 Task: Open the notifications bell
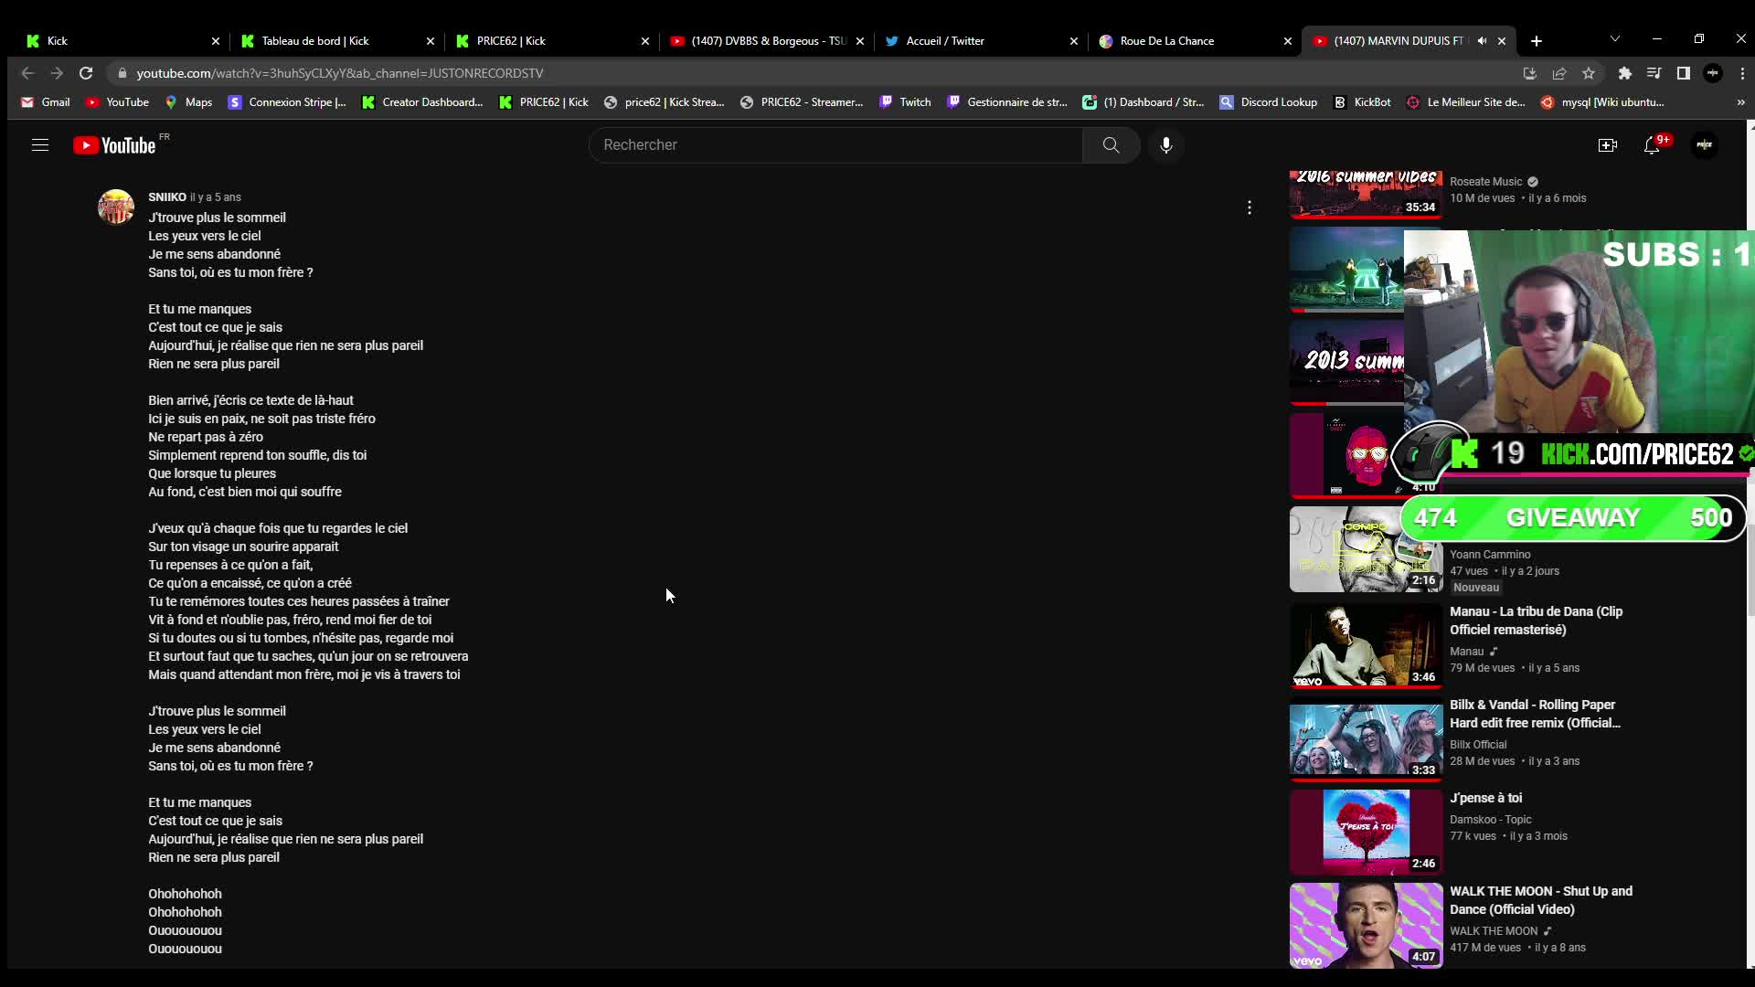coord(1652,145)
